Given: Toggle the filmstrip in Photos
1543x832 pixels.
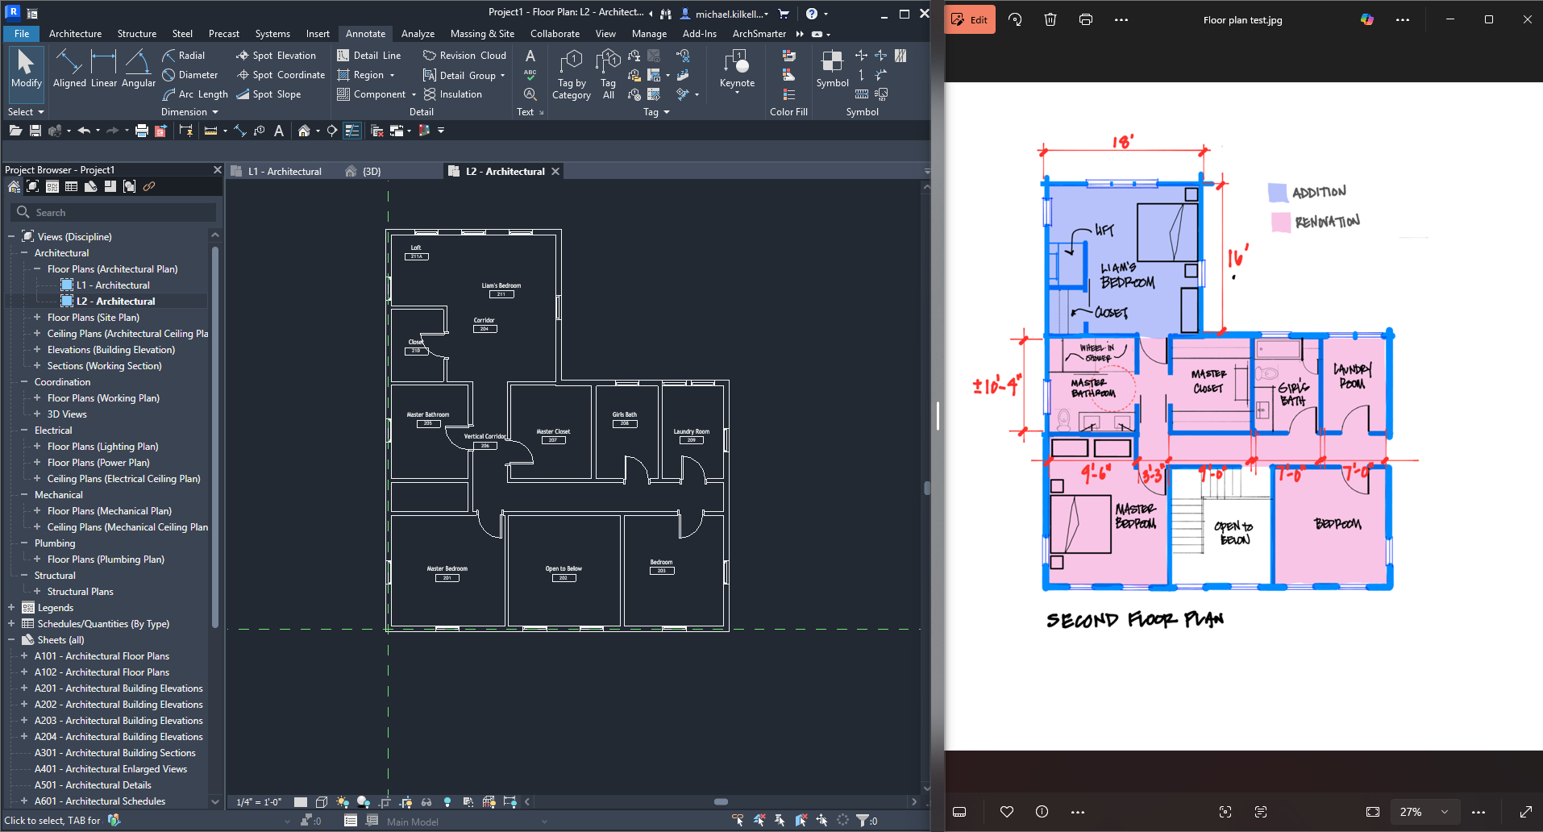Looking at the screenshot, I should coord(959,812).
